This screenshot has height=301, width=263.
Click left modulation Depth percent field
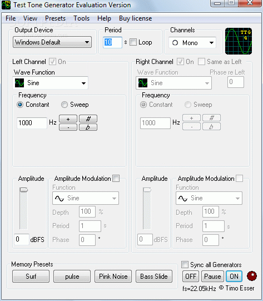tap(87, 212)
